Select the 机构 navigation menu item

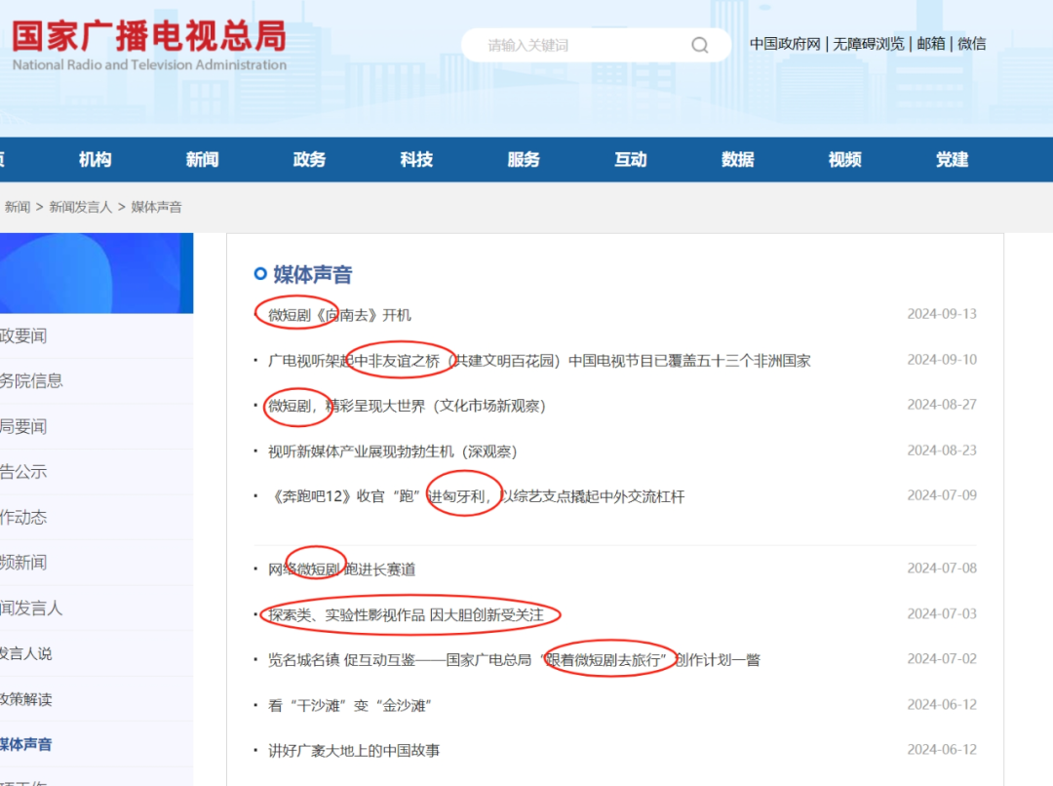(95, 160)
